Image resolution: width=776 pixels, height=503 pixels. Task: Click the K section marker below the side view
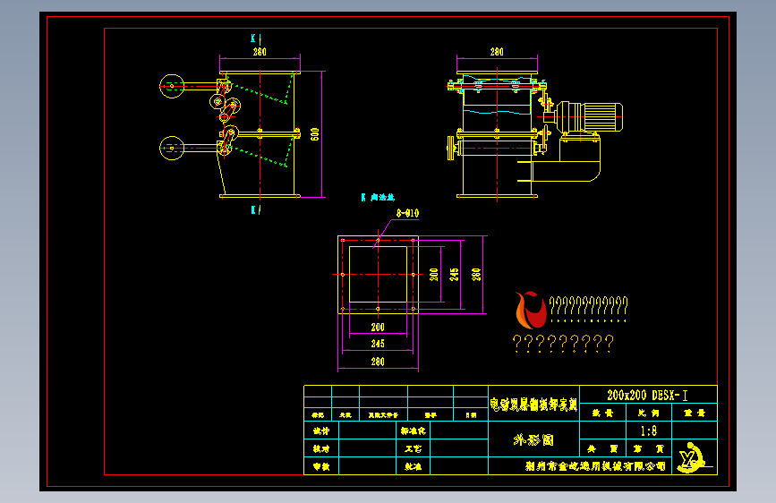point(256,210)
